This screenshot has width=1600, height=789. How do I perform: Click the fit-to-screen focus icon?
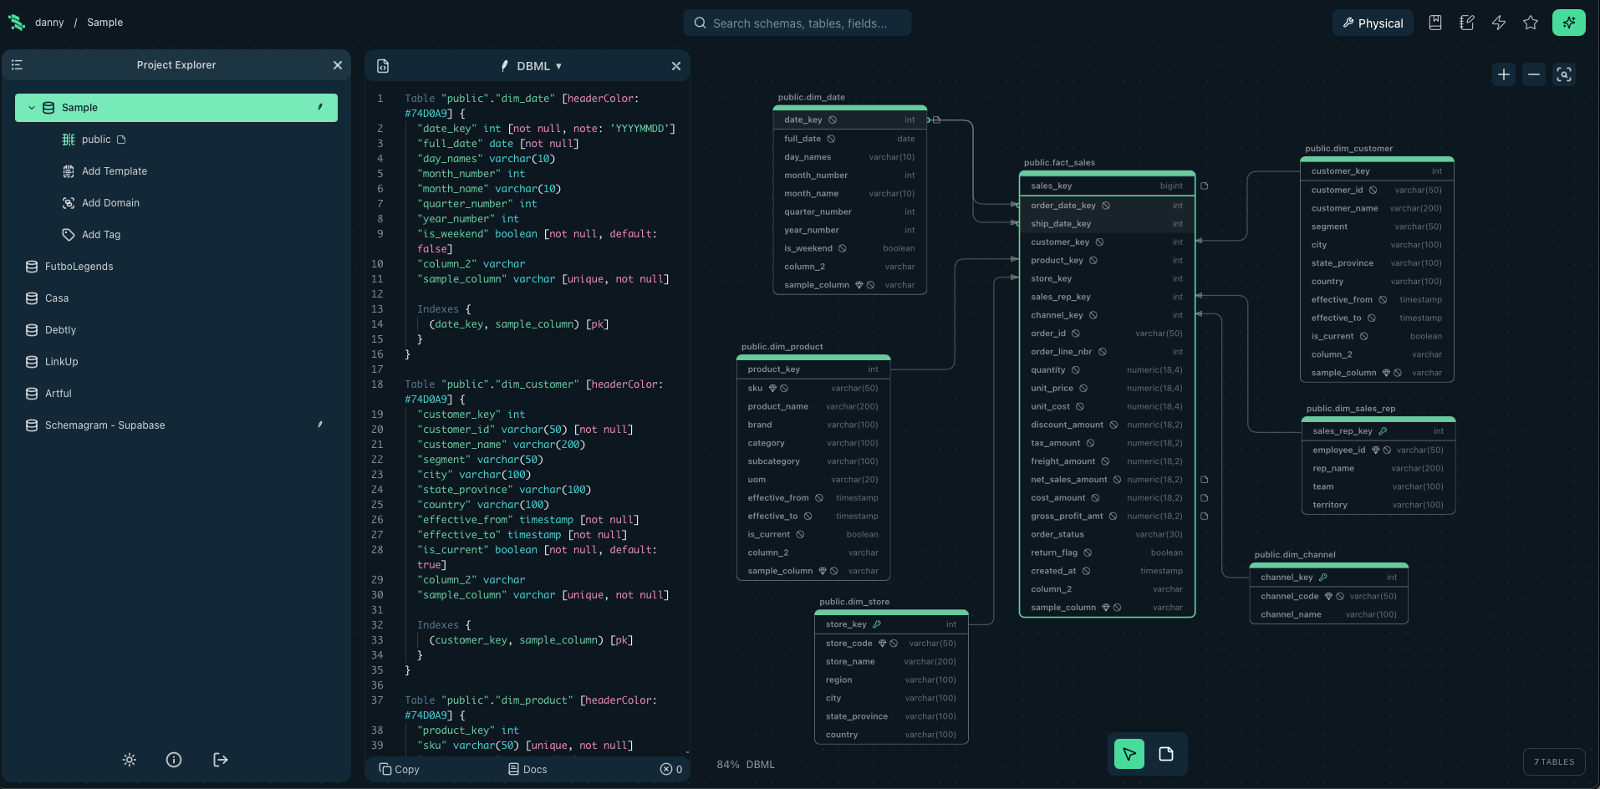click(1563, 74)
